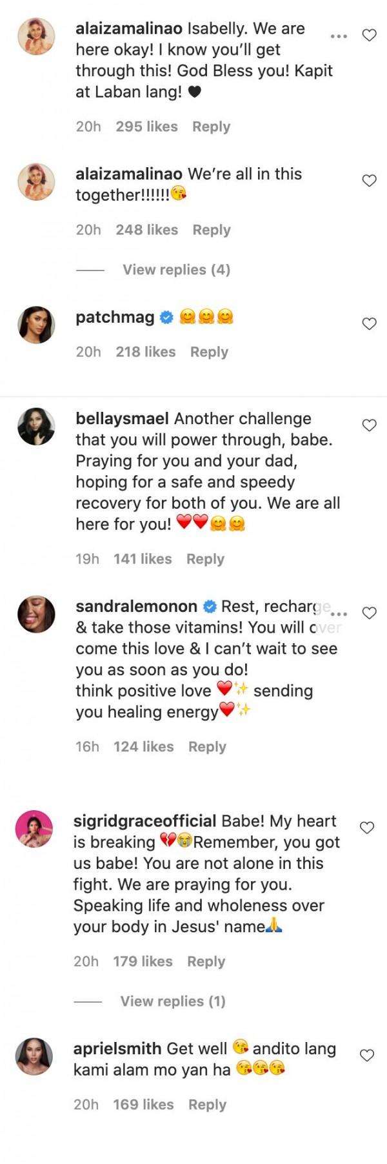
Task: Open aprielsmith's profile avatar
Action: click(34, 1056)
